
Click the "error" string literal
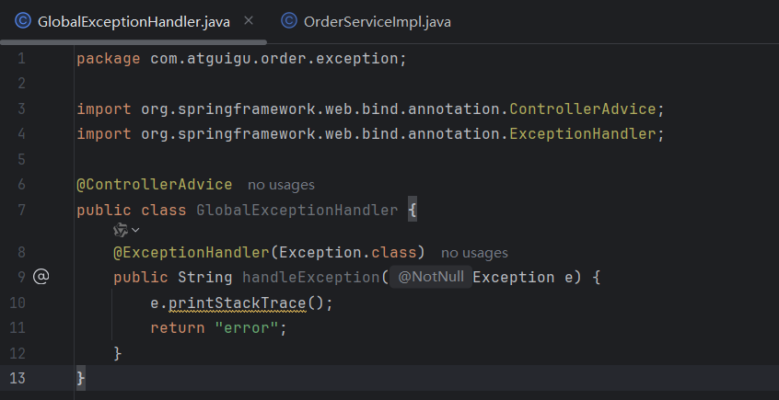[x=247, y=328]
